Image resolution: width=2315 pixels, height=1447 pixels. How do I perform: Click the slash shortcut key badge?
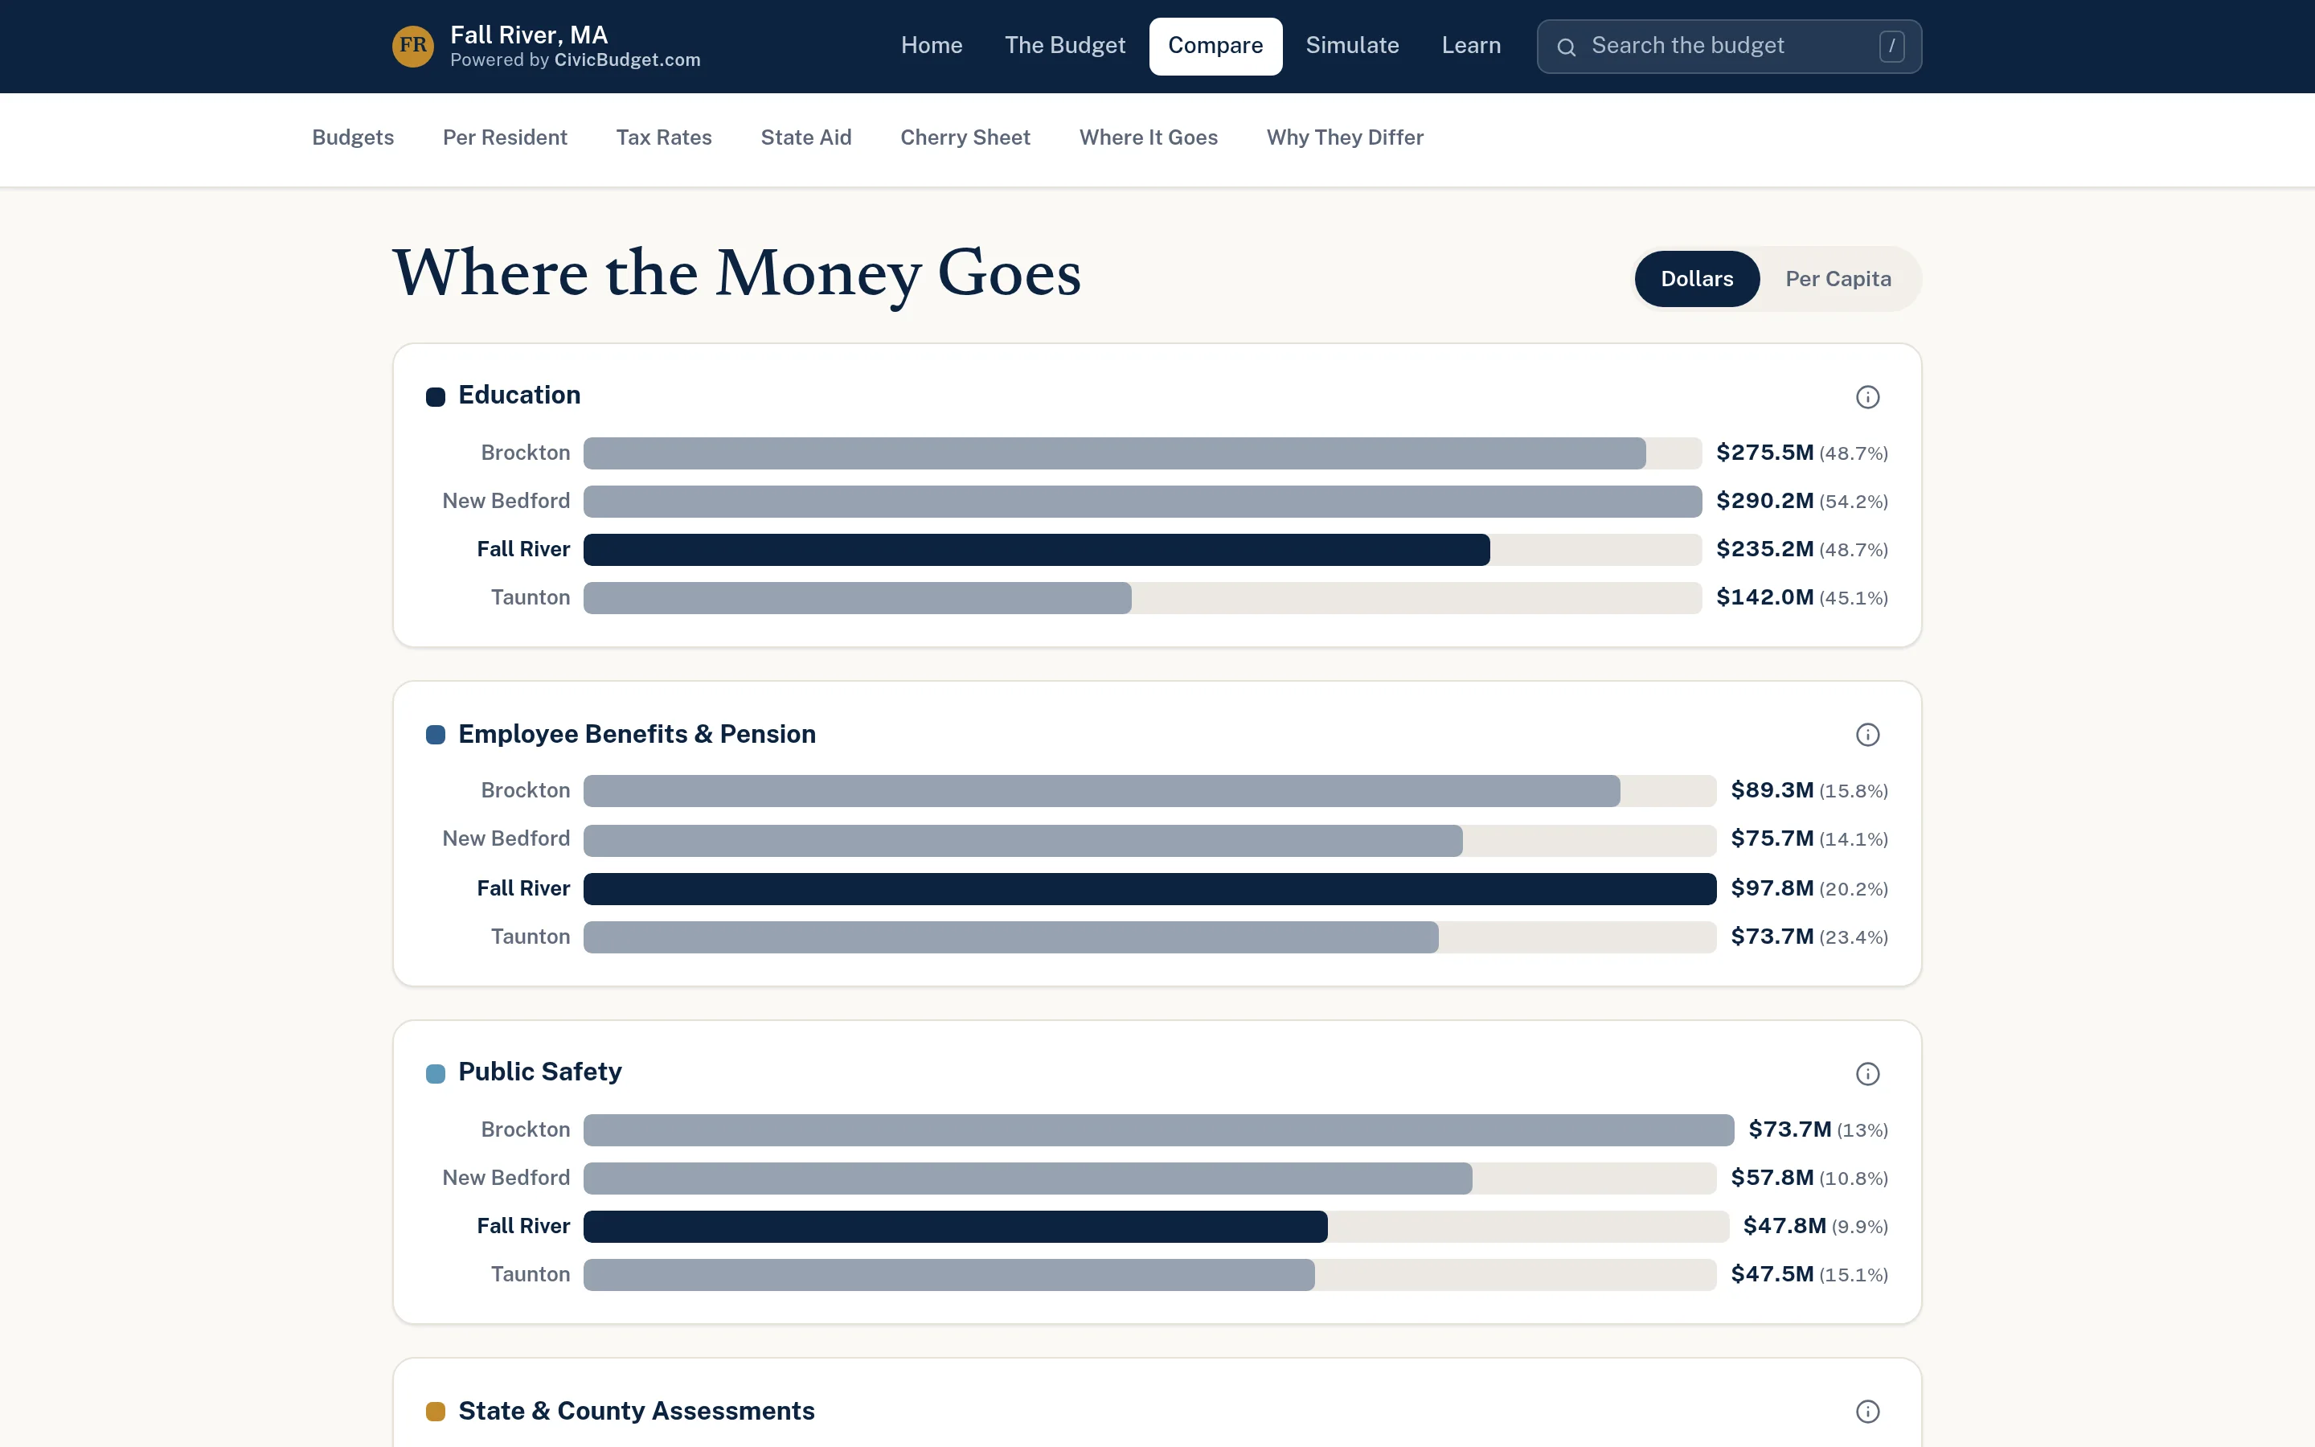click(x=1891, y=46)
